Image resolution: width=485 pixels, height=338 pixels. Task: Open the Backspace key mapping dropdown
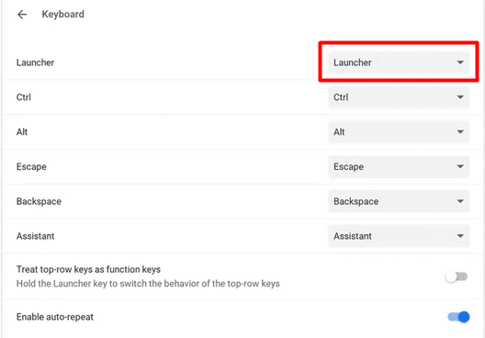click(399, 202)
